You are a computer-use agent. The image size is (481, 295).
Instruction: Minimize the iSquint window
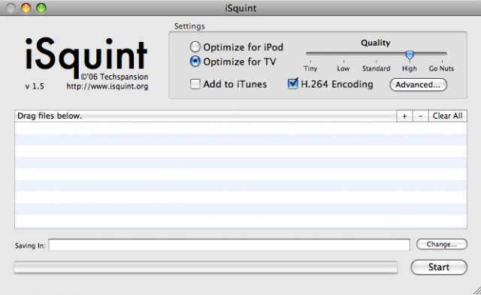(x=26, y=8)
